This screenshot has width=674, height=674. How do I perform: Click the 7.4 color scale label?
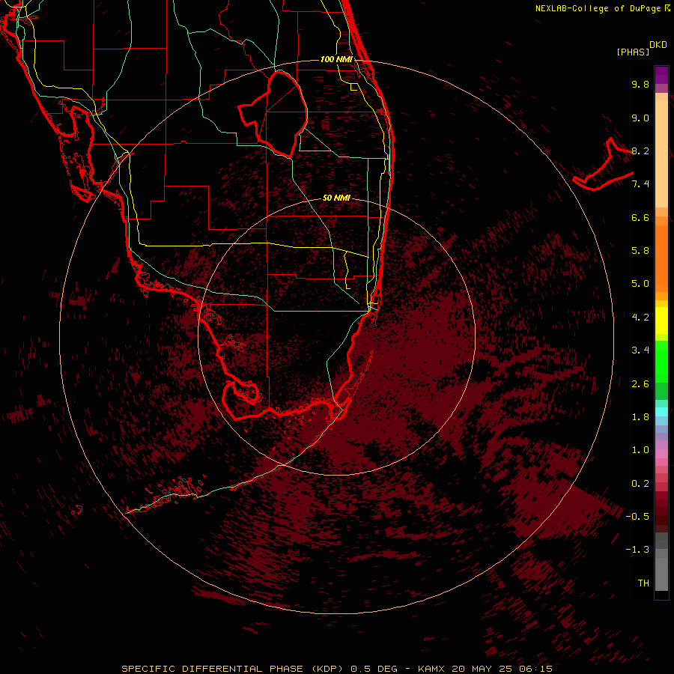tap(640, 184)
